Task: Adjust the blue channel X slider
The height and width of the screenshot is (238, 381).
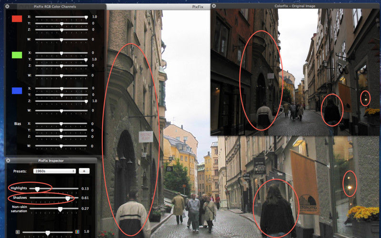Action: point(61,89)
